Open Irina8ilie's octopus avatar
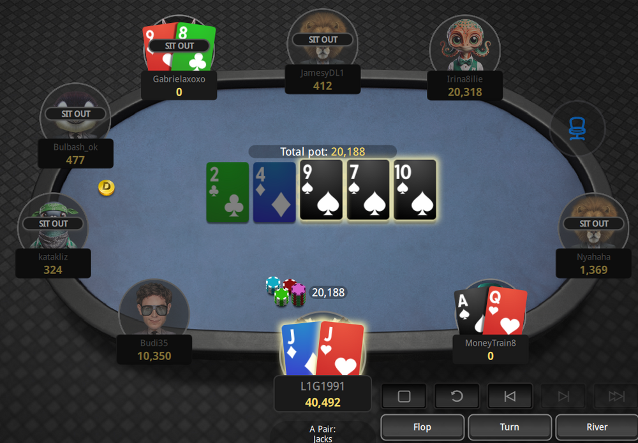This screenshot has width=638, height=443. click(464, 44)
